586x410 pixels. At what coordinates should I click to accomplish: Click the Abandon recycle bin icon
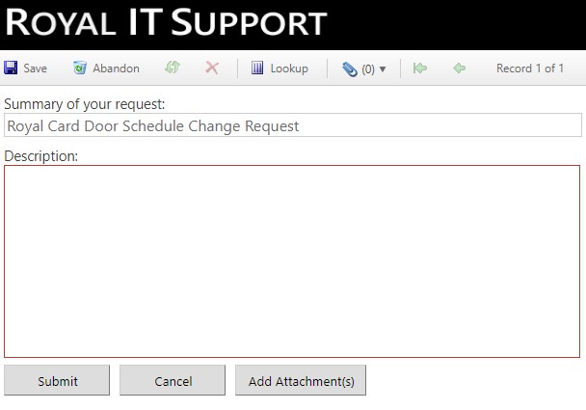point(80,68)
